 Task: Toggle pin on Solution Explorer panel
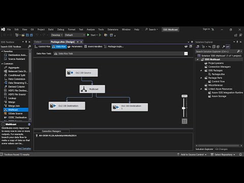click(x=237, y=42)
